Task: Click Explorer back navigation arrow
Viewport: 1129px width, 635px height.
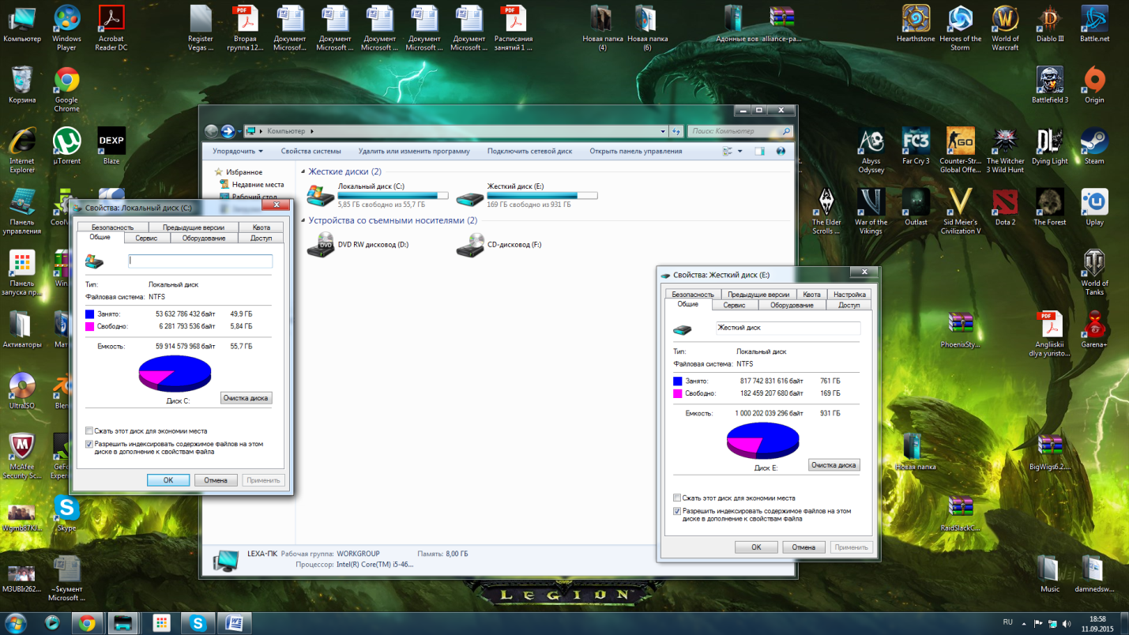Action: 212,131
